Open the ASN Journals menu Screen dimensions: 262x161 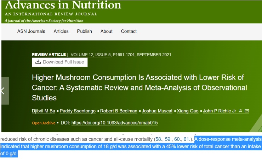pyautogui.click(x=31, y=31)
